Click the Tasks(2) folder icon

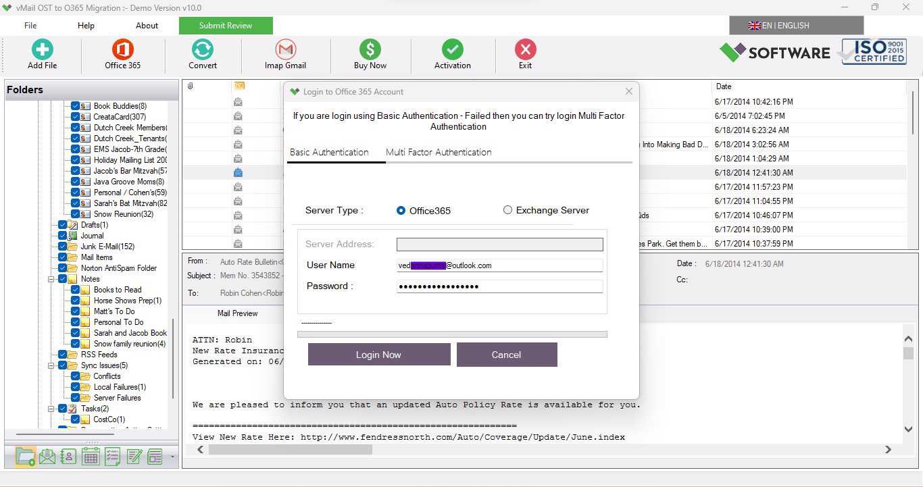pyautogui.click(x=73, y=409)
